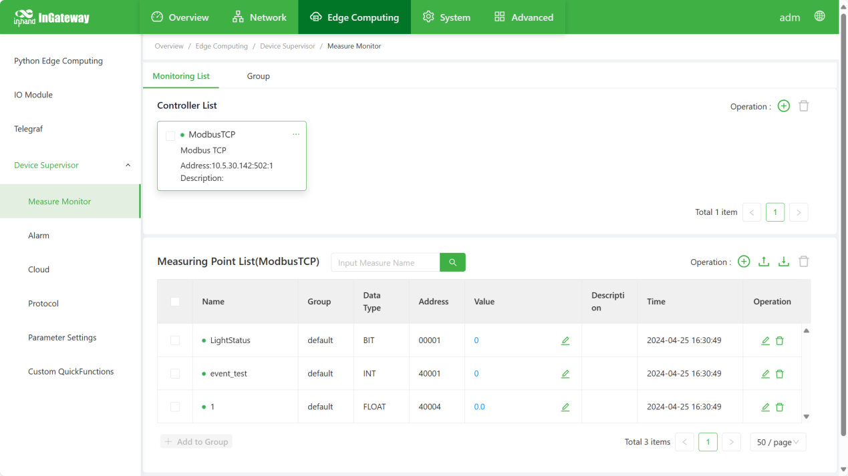Click the table scrollbar down arrow
This screenshot has width=848, height=476.
[x=806, y=417]
